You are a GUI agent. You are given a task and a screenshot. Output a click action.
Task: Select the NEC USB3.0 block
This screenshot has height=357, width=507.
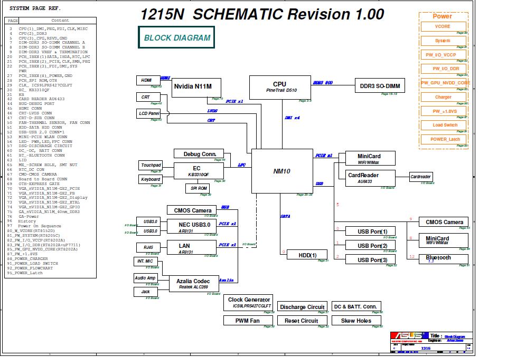[x=191, y=226]
